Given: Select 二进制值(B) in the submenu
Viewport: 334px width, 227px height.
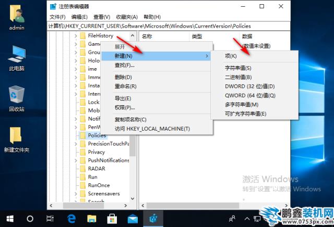Looking at the screenshot, I should (x=255, y=77).
